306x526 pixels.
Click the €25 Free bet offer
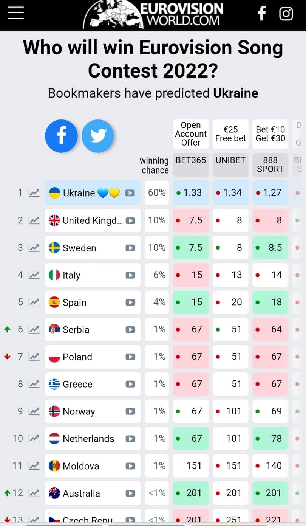point(230,134)
